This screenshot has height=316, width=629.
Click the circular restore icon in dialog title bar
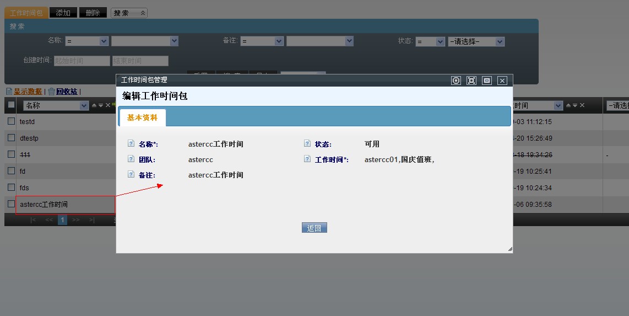point(456,81)
